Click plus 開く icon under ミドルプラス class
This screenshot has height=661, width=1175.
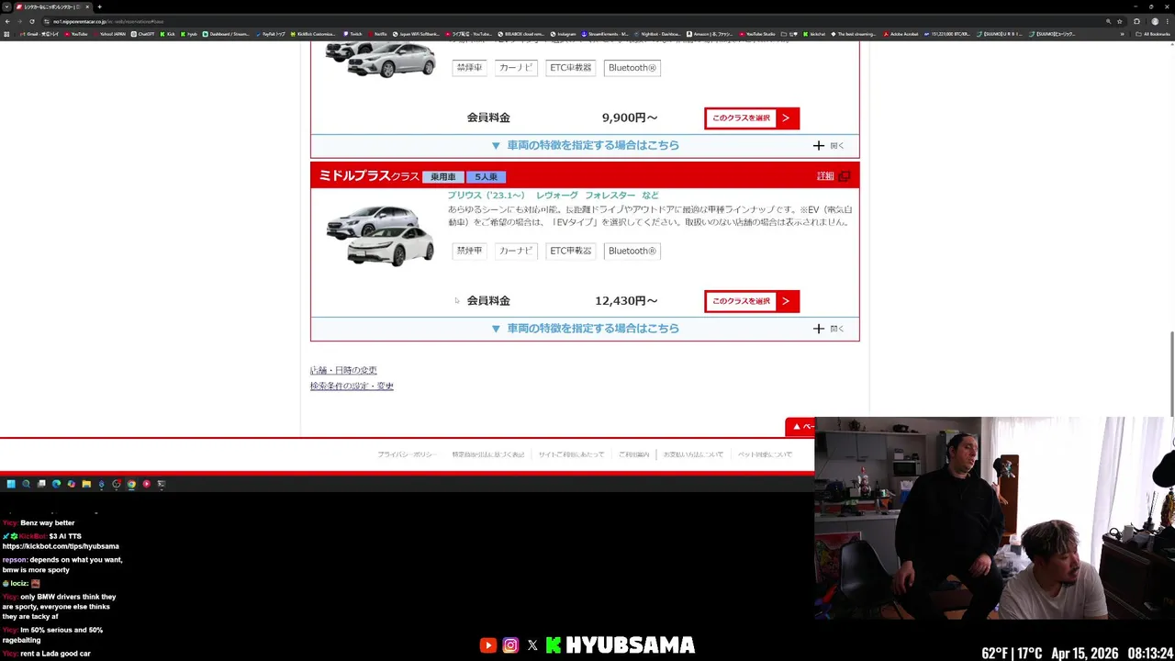point(828,329)
